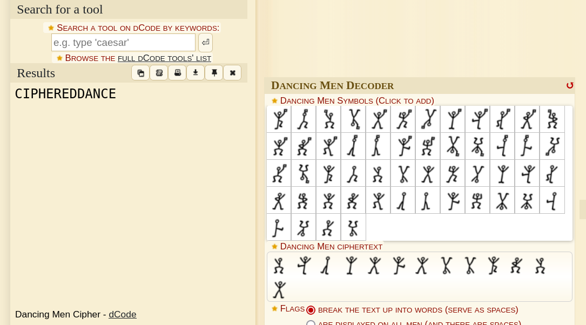This screenshot has width=586, height=325.
Task: Download the results with download icon
Action: coord(196,73)
